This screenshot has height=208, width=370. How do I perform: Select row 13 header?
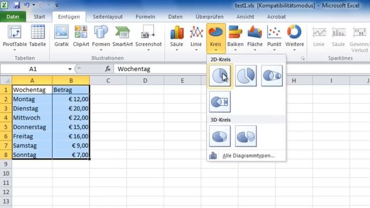pos(6,201)
